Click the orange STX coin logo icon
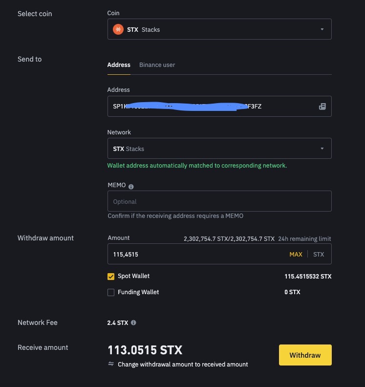Viewport: 365px width, 387px height. point(118,29)
